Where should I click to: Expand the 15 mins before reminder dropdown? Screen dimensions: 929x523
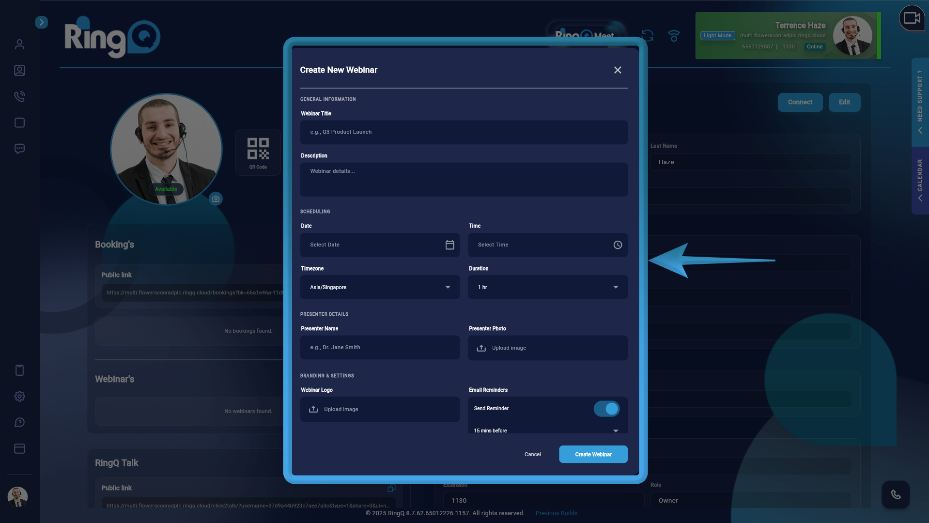pos(616,430)
